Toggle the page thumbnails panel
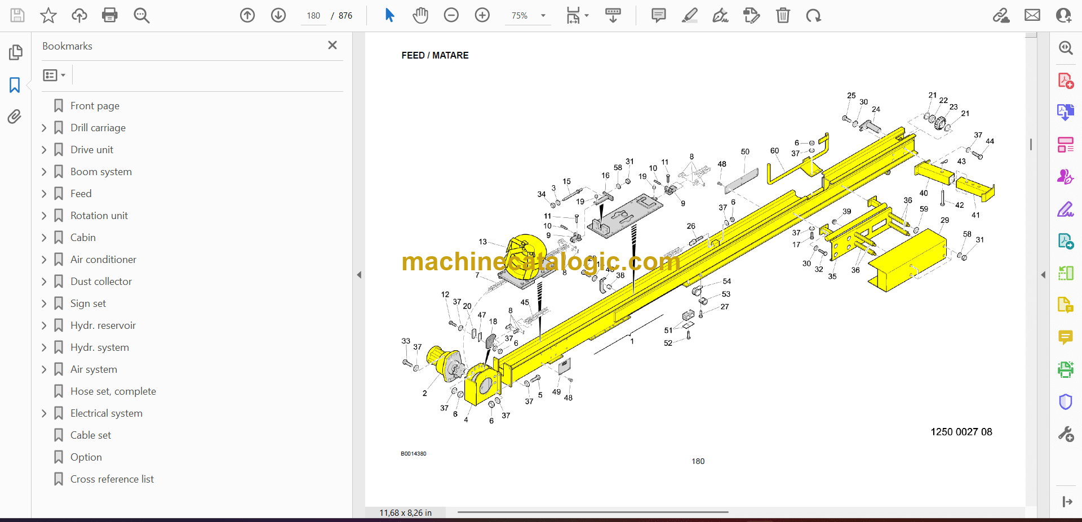 pos(16,52)
